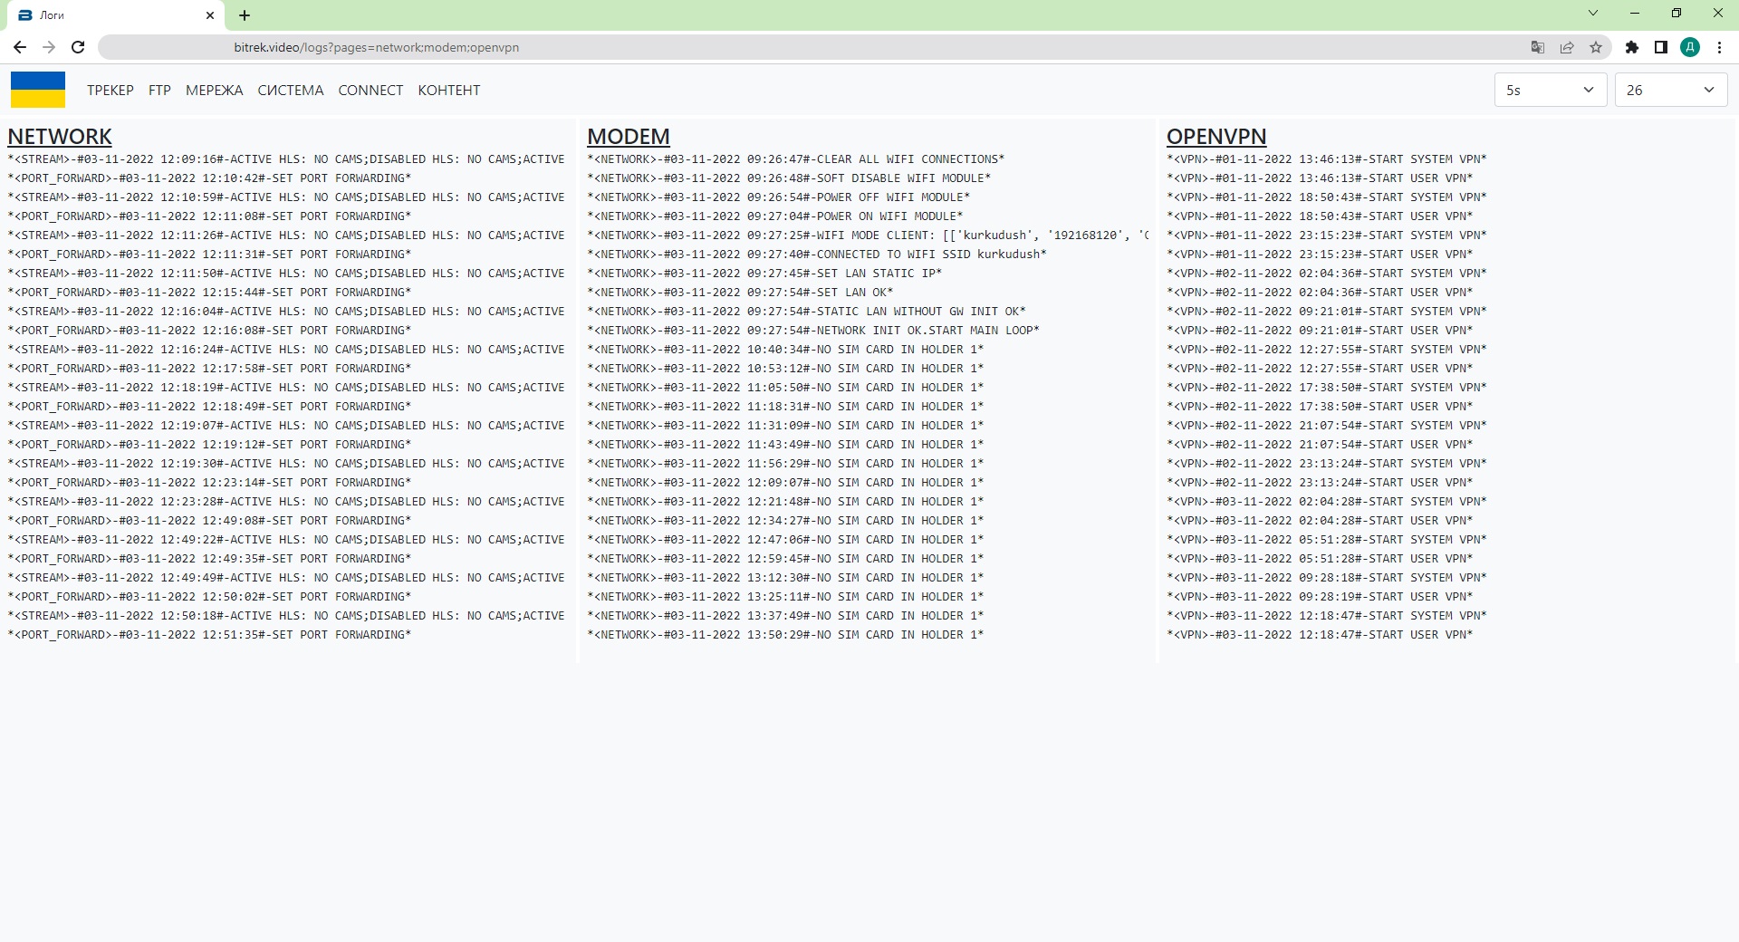Open Chrome three-dot menu

(1719, 47)
